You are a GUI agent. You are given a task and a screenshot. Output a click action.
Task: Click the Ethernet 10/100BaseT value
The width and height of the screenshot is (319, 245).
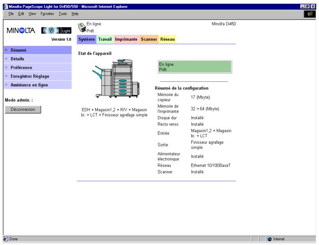tap(211, 166)
